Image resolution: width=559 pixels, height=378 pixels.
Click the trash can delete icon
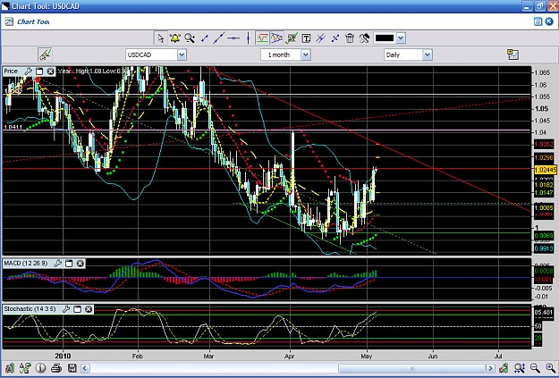tap(350, 38)
